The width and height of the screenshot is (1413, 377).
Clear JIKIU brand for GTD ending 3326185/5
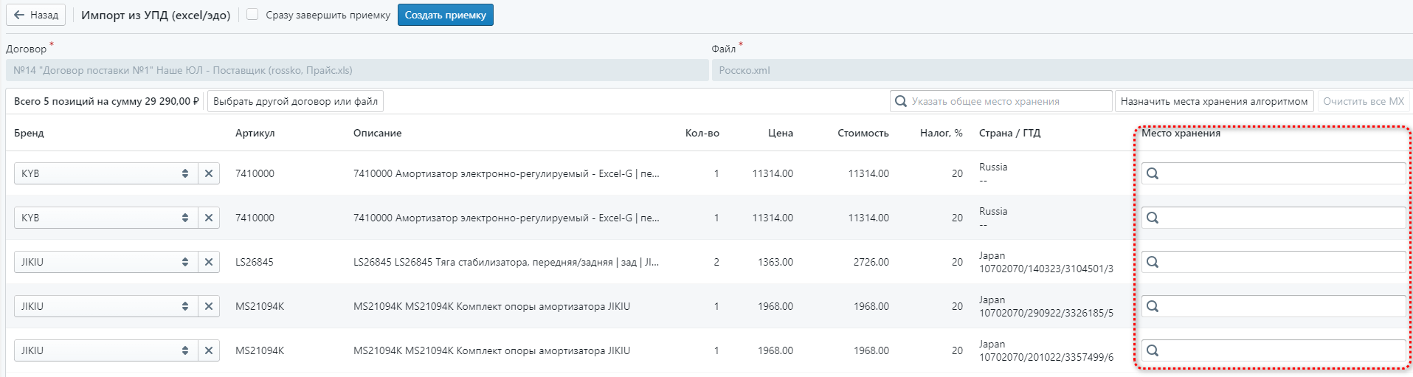click(209, 306)
